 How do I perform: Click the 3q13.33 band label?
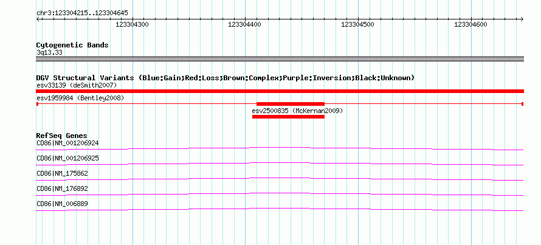(49, 52)
